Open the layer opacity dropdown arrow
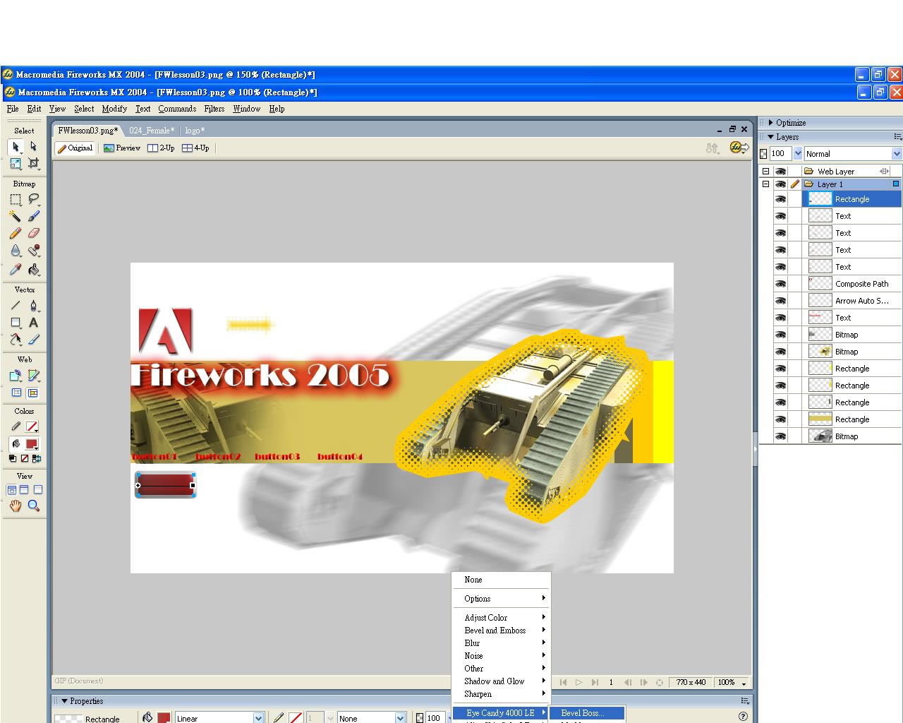Image resolution: width=903 pixels, height=723 pixels. point(798,153)
